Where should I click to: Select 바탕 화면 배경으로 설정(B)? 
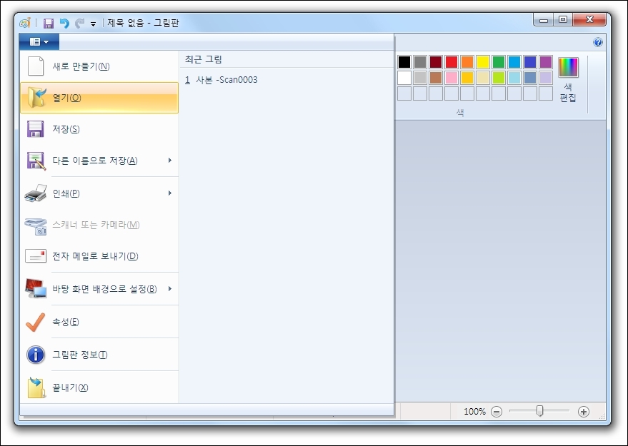tap(99, 289)
